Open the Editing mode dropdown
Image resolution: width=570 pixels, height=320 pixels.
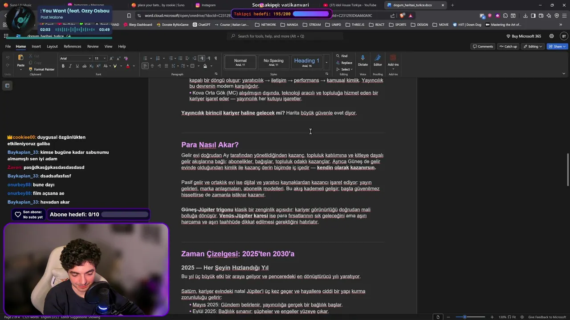[x=533, y=46]
